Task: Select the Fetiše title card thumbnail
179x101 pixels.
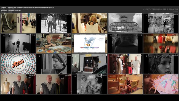Action: (x=18, y=64)
